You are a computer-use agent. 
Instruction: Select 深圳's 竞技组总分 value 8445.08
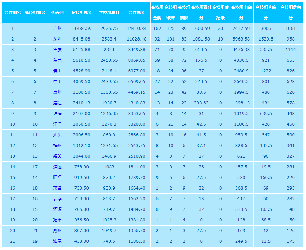[x=81, y=39]
